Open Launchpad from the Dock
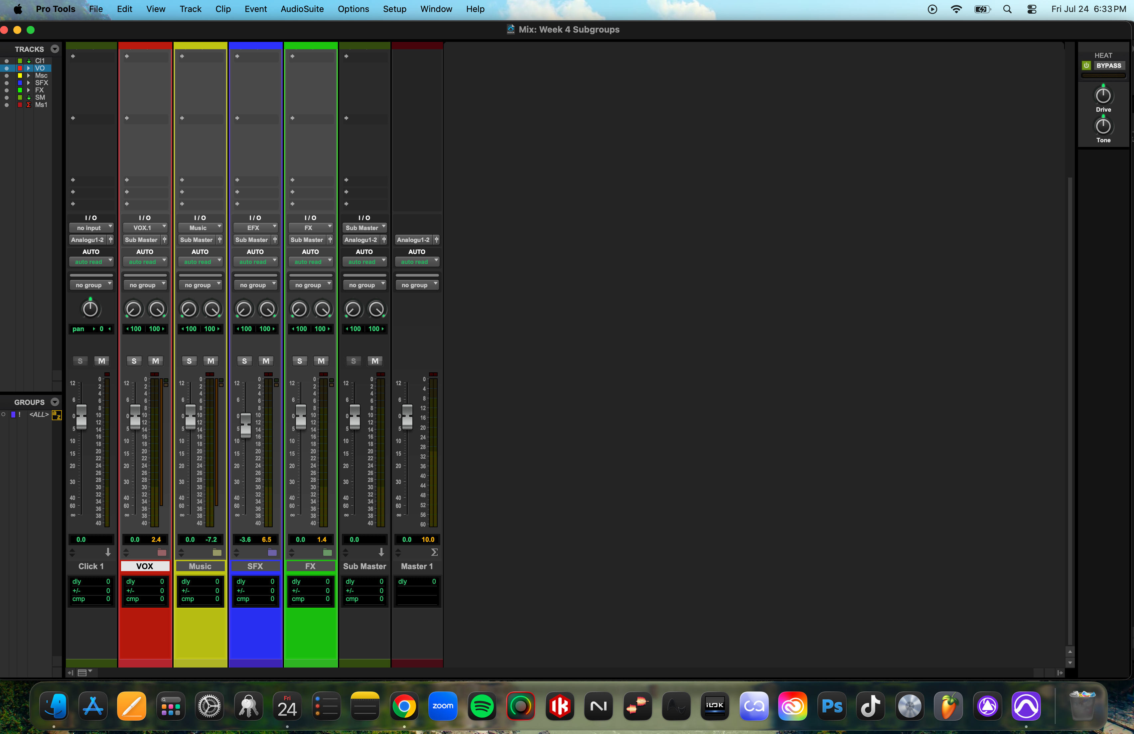This screenshot has height=734, width=1134. [x=171, y=706]
